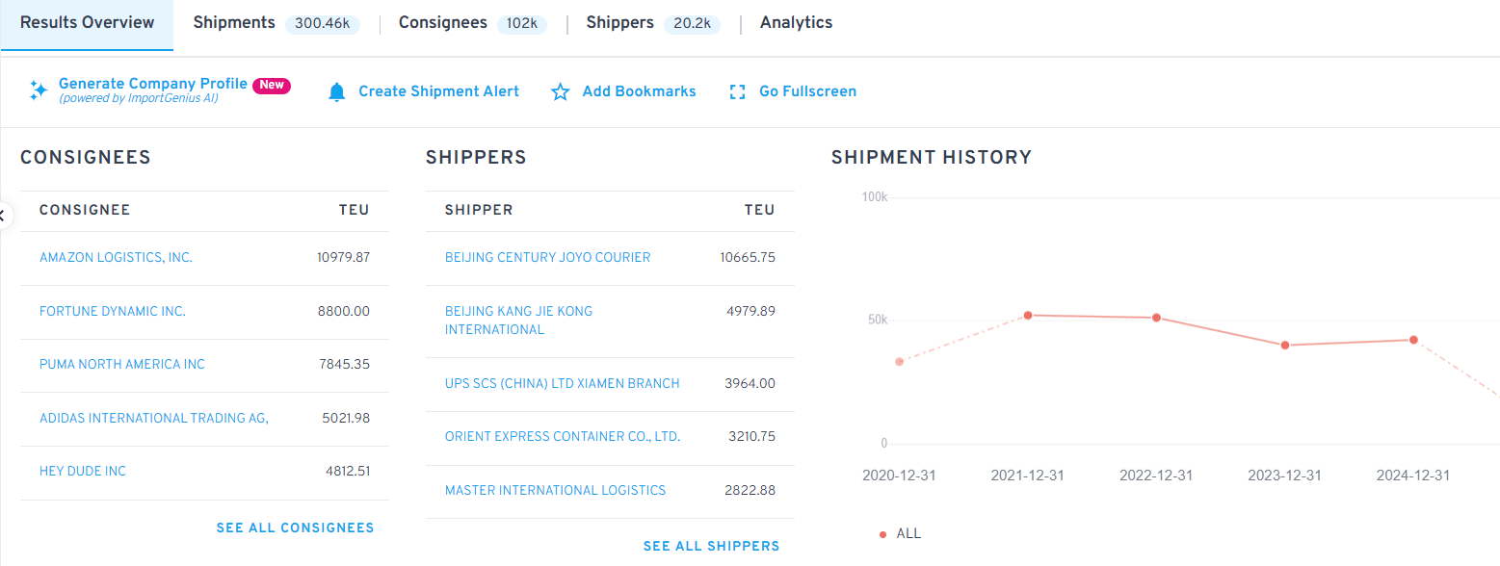Click the New badge next to Generate Company Profile
Screen dimensions: 1500x566
tap(272, 85)
